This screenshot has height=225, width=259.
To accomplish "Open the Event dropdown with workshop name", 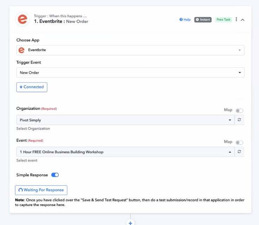I will coord(125,152).
